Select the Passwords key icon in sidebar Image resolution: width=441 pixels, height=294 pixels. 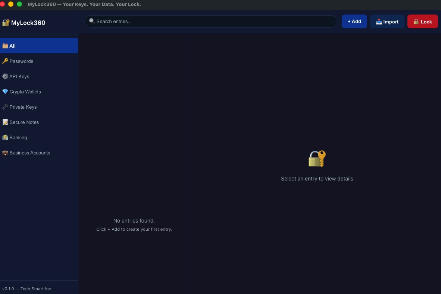5,61
